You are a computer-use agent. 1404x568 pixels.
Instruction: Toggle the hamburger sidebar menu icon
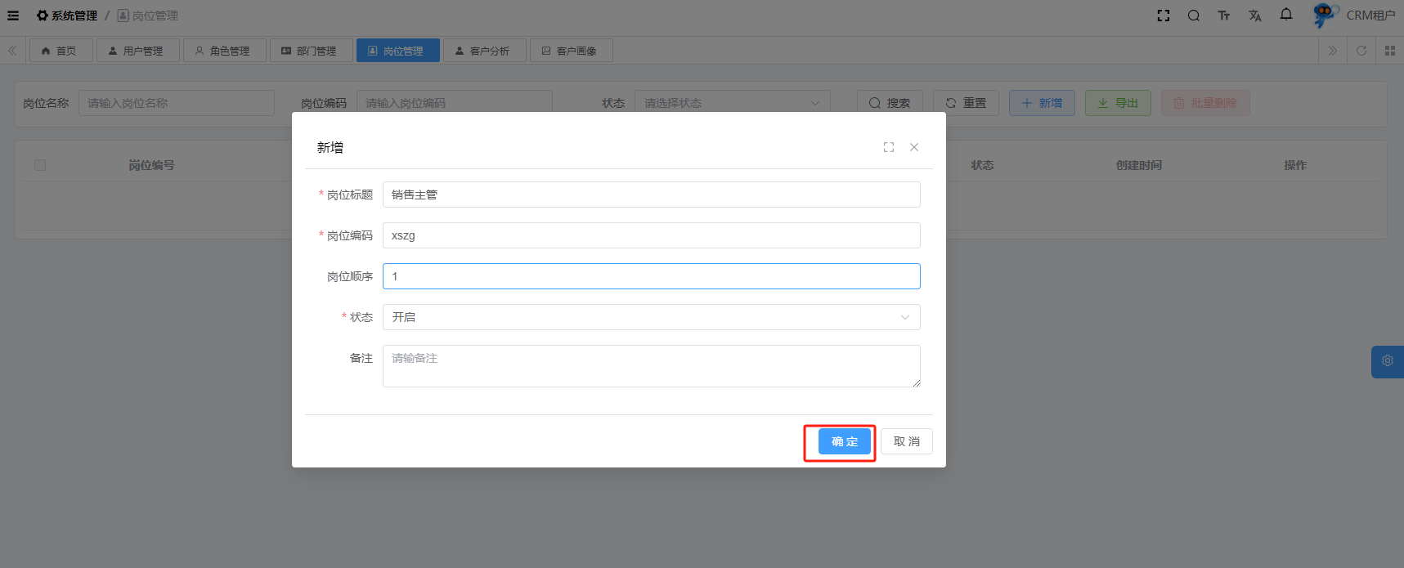13,16
